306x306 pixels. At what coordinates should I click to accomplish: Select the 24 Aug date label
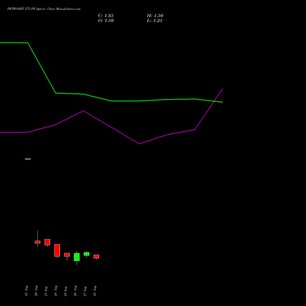click(56, 291)
